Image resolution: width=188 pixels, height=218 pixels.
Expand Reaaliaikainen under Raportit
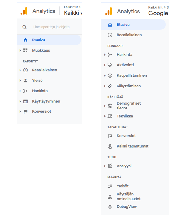[x=20, y=70]
